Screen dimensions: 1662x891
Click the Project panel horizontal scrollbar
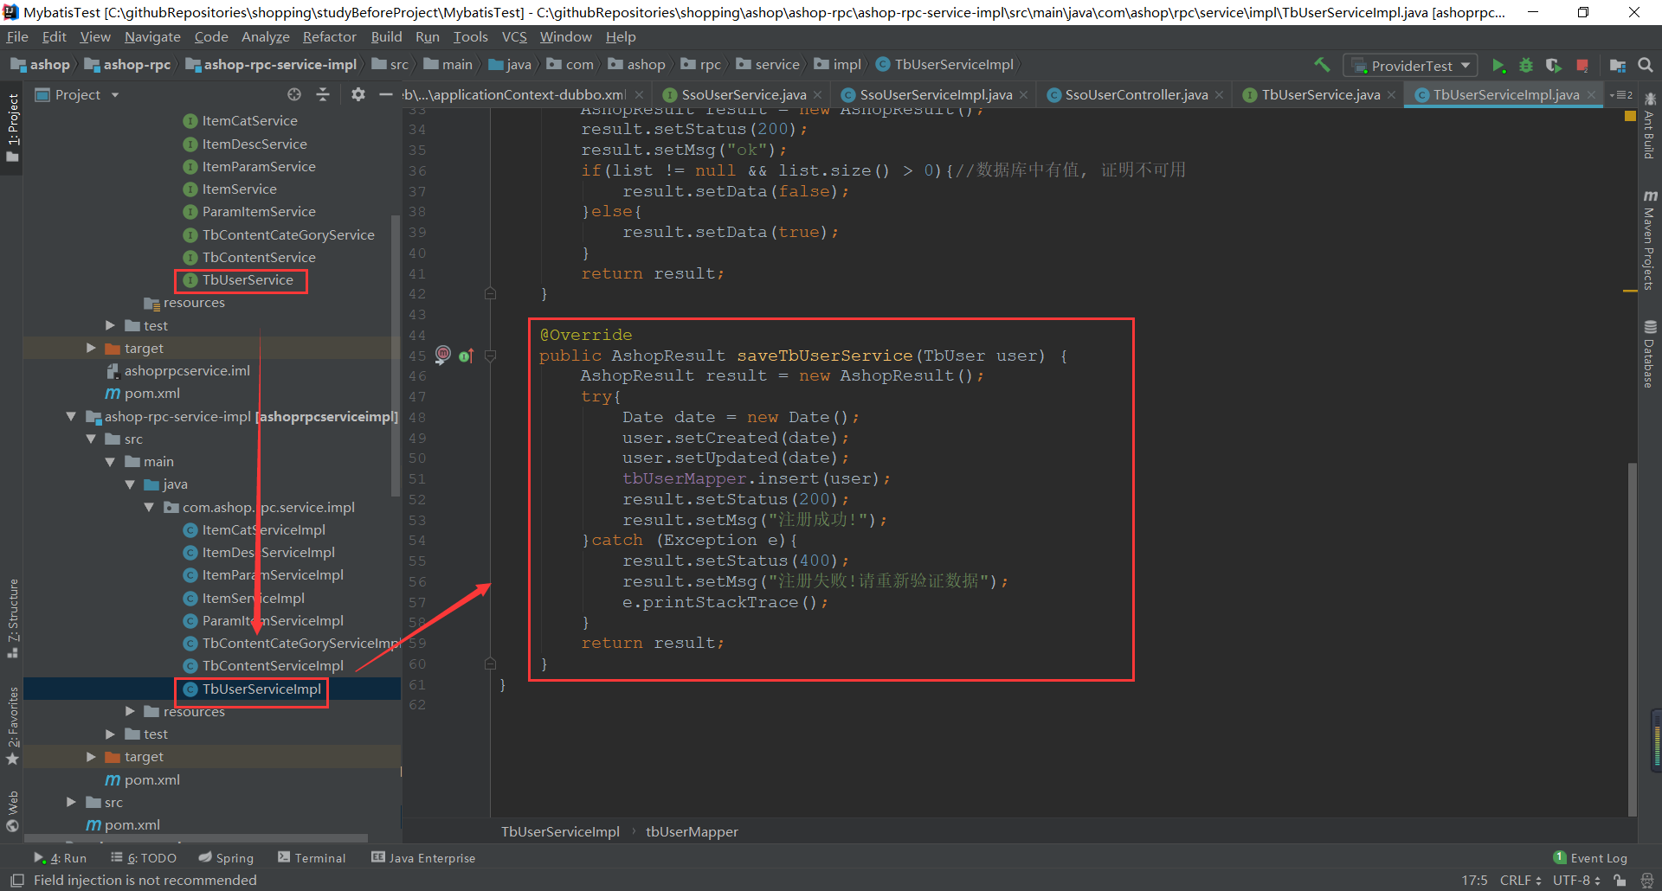(196, 838)
